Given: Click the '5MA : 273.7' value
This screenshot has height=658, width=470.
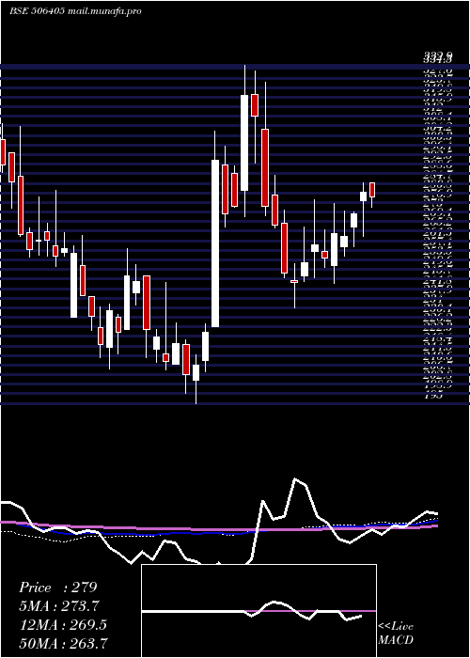Looking at the screenshot, I should pos(60,606).
